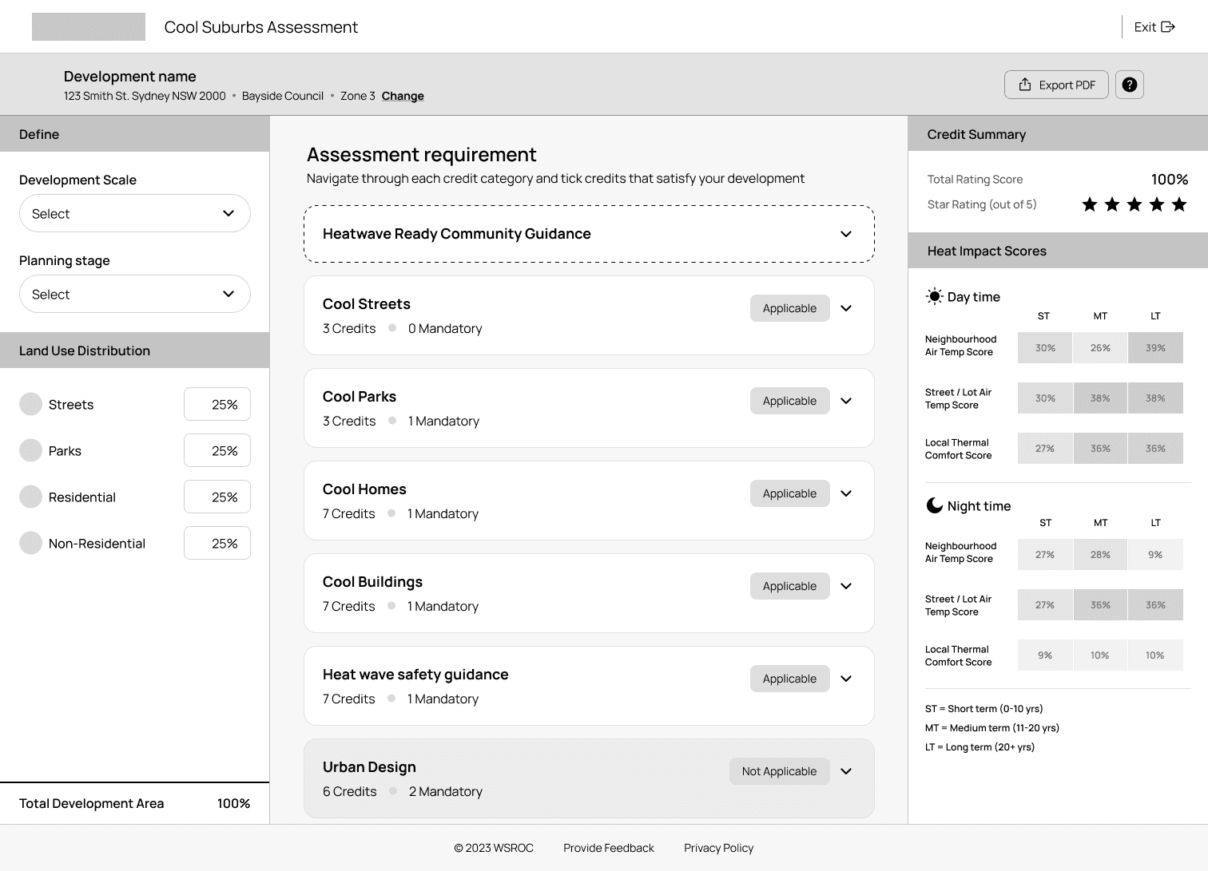This screenshot has height=871, width=1208.
Task: Expand Heatwave Ready Community Guidance section
Action: [846, 234]
